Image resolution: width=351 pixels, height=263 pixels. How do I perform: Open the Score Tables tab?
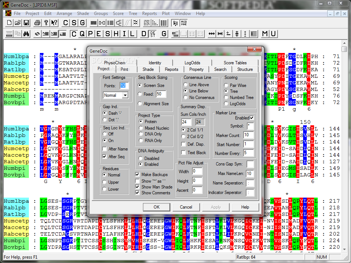(x=235, y=63)
